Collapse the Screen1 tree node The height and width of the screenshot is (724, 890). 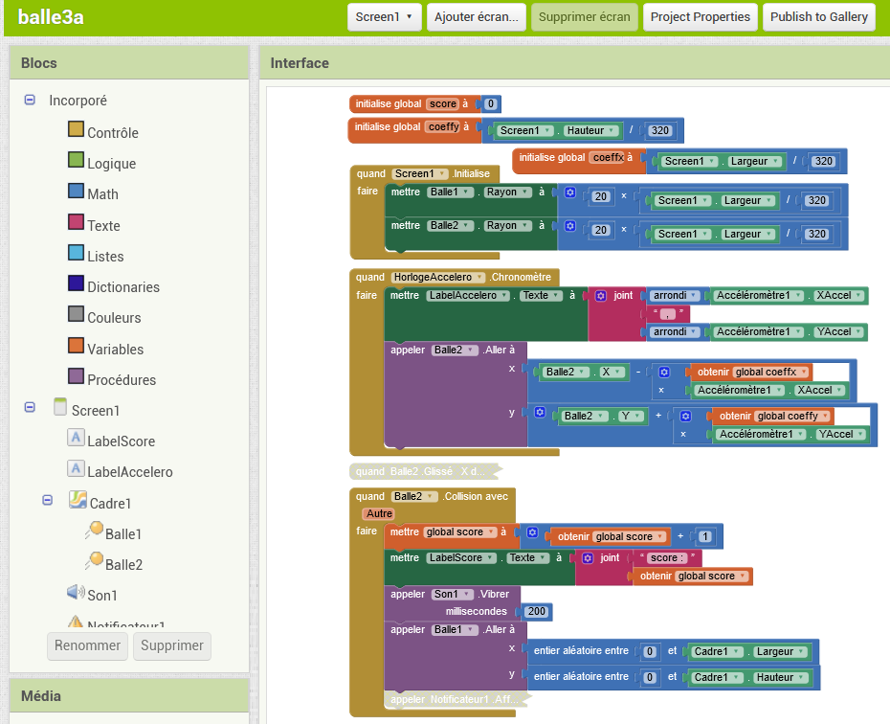(x=30, y=407)
